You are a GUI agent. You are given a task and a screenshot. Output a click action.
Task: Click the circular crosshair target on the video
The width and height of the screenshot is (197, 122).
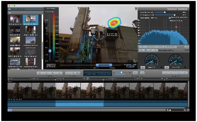pos(99,34)
